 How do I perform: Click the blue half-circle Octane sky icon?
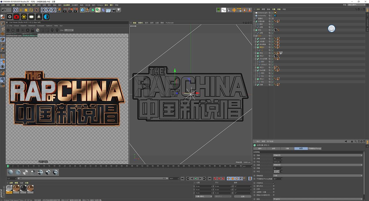click(46, 17)
